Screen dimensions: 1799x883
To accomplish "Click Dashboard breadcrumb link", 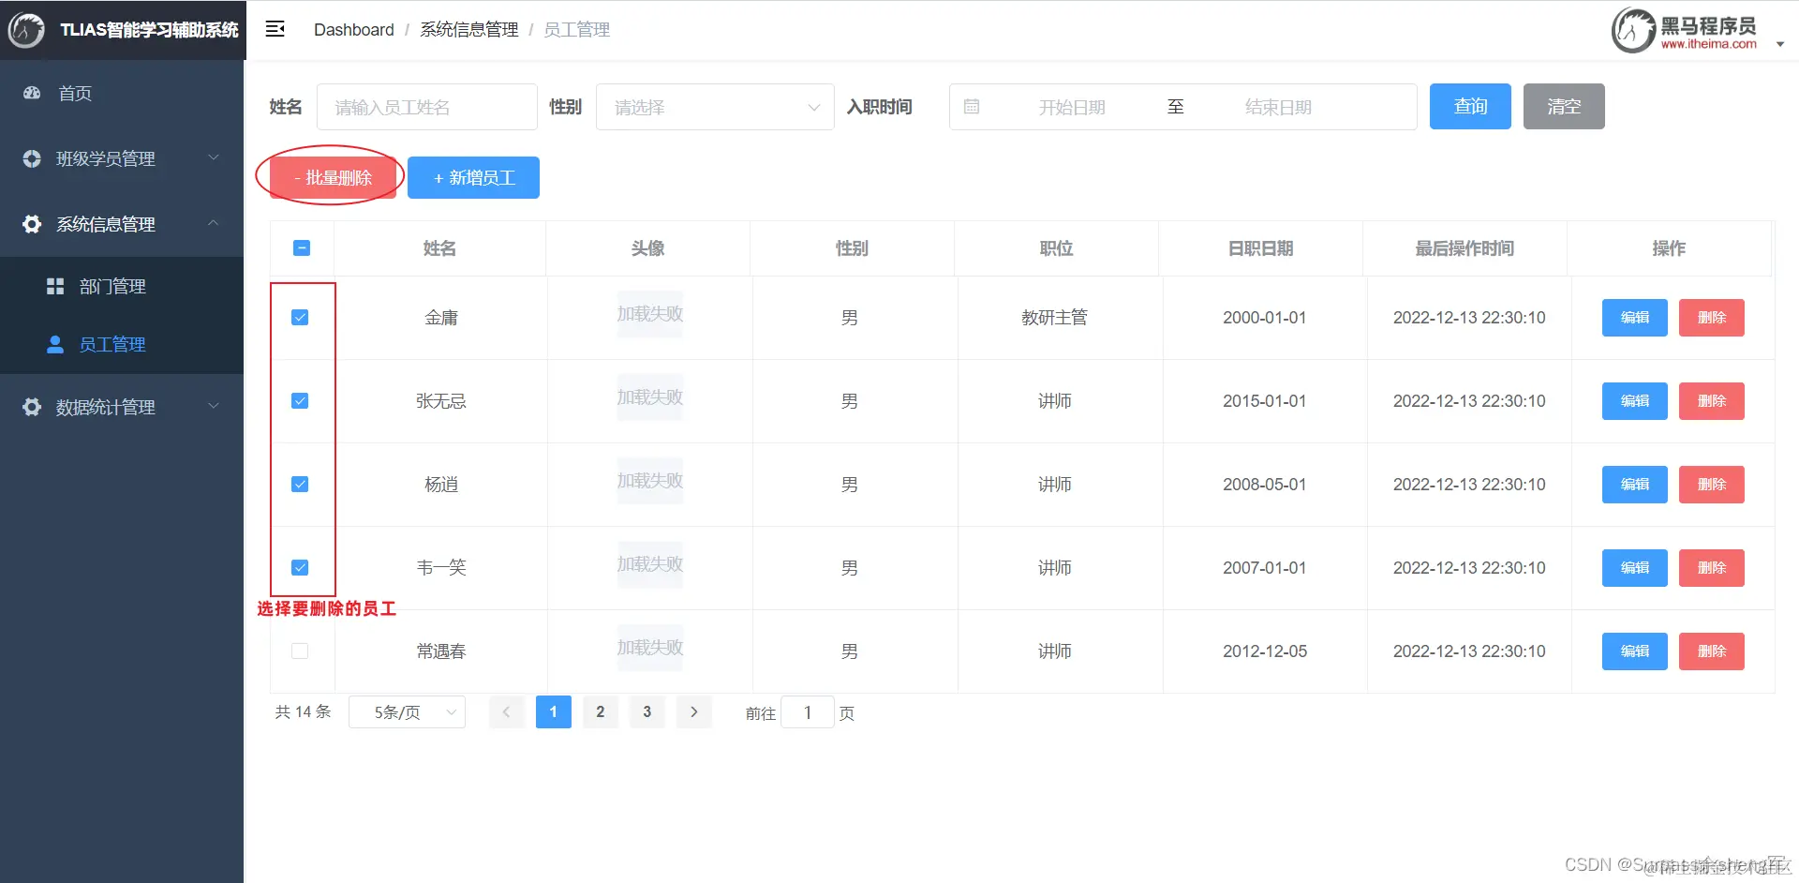I will [354, 30].
